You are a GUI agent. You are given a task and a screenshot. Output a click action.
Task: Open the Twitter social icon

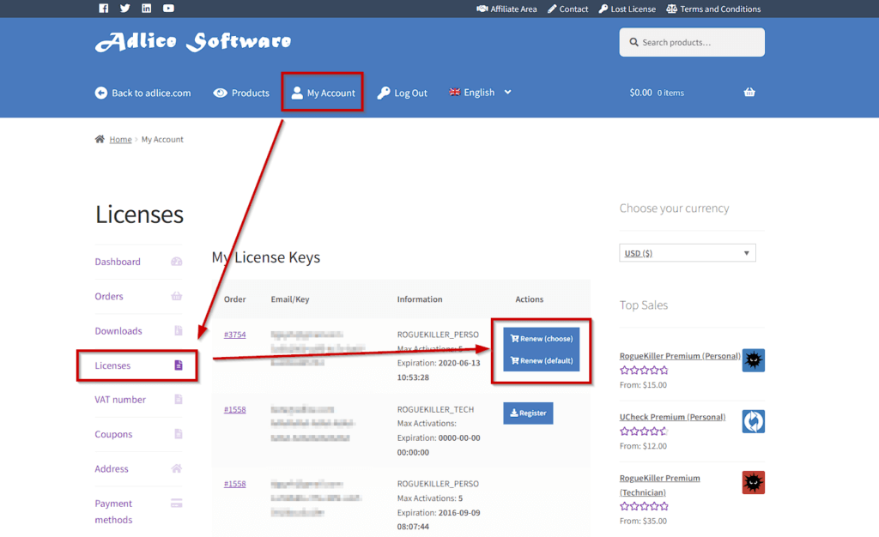125,9
